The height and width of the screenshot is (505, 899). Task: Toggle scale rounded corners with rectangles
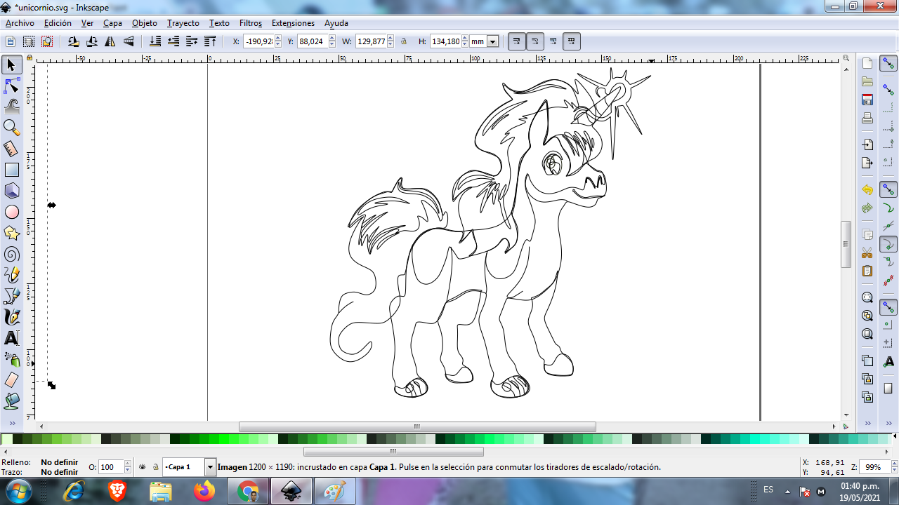pyautogui.click(x=534, y=41)
